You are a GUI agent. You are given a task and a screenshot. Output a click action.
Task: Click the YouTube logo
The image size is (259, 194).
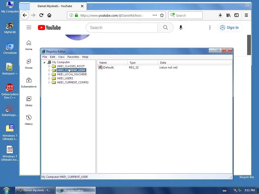point(49,28)
